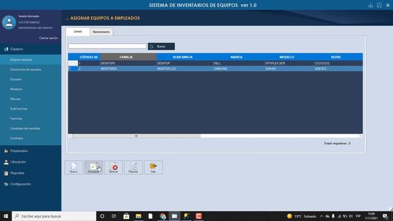Viewport: 393px width, 221px height.
Task: Click the Reportes clipboard icon
Action: (x=6, y=173)
